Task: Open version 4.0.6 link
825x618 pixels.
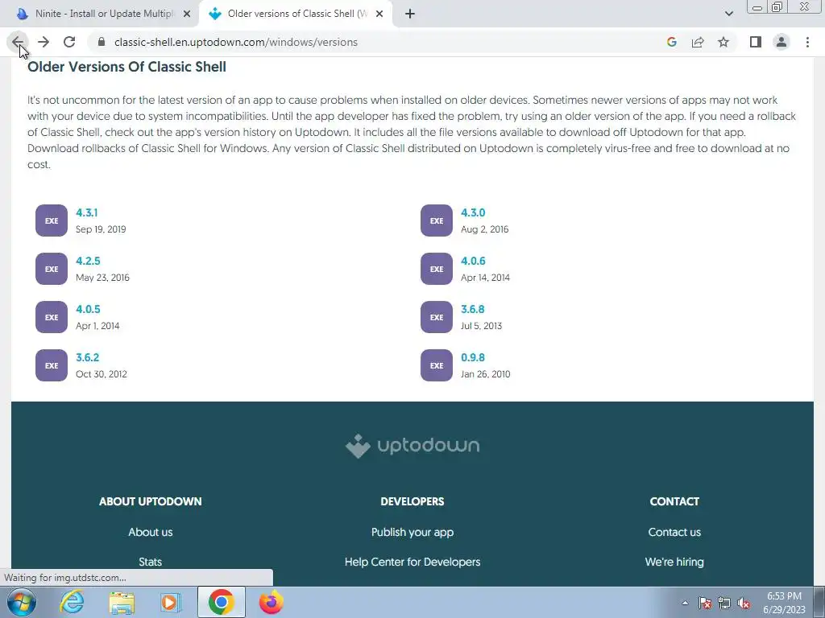Action: 473,262
